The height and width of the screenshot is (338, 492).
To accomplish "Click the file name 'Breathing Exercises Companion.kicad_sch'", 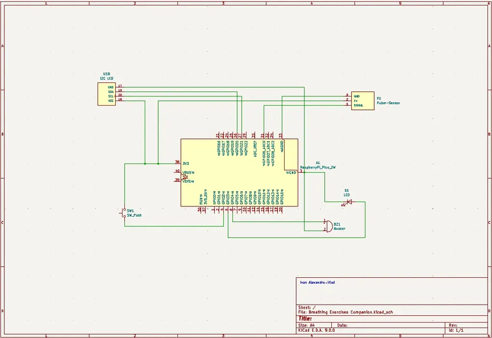I will click(351, 312).
